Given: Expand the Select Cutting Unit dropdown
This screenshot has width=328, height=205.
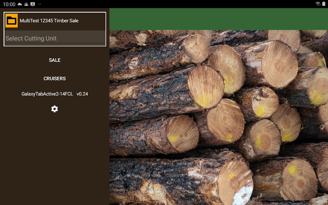Looking at the screenshot, I should coord(55,38).
